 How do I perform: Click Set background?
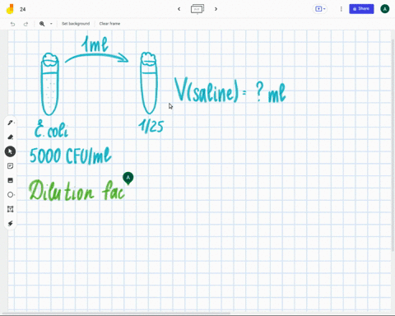click(x=76, y=24)
